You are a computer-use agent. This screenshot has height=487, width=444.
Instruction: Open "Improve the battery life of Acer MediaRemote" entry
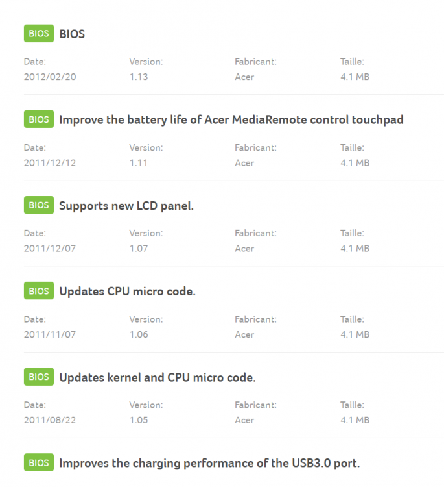click(231, 120)
